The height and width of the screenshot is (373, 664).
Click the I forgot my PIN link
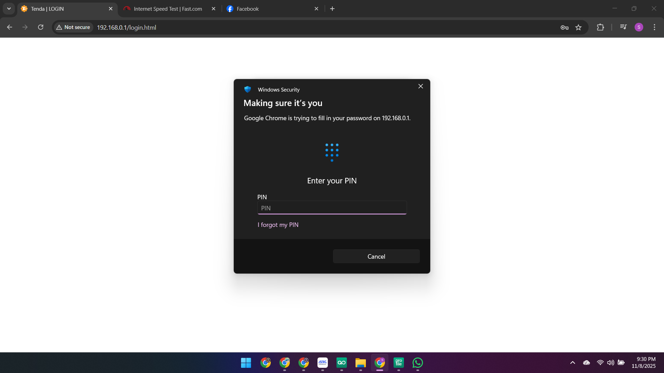278,225
